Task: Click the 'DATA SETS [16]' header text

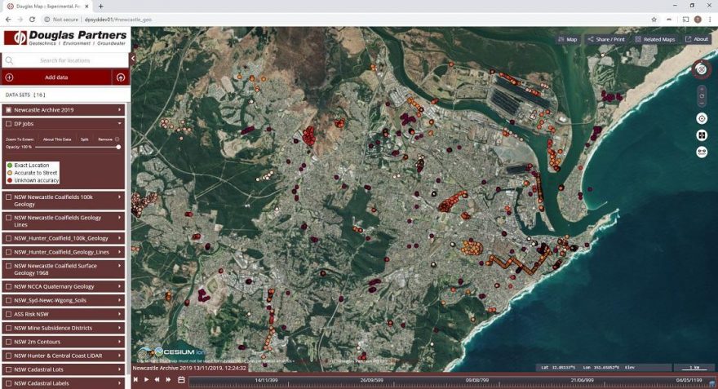Action: (x=25, y=95)
